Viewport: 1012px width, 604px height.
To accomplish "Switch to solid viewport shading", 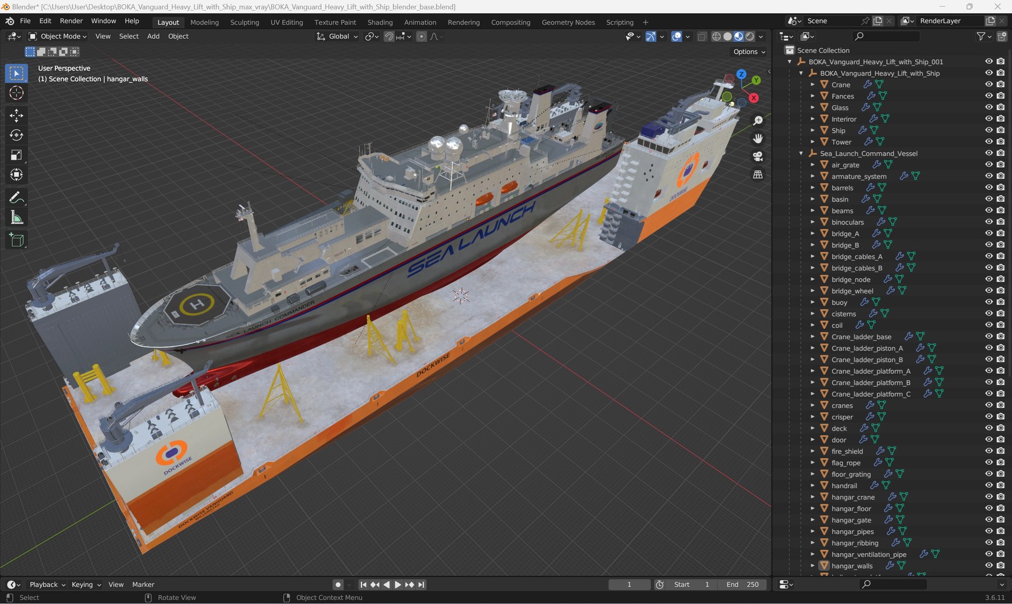I will (727, 36).
